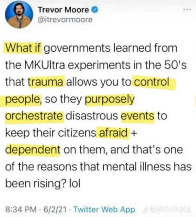Select the highlighted word "orchestrate"
196x217 pixels.
pyautogui.click(x=34, y=116)
